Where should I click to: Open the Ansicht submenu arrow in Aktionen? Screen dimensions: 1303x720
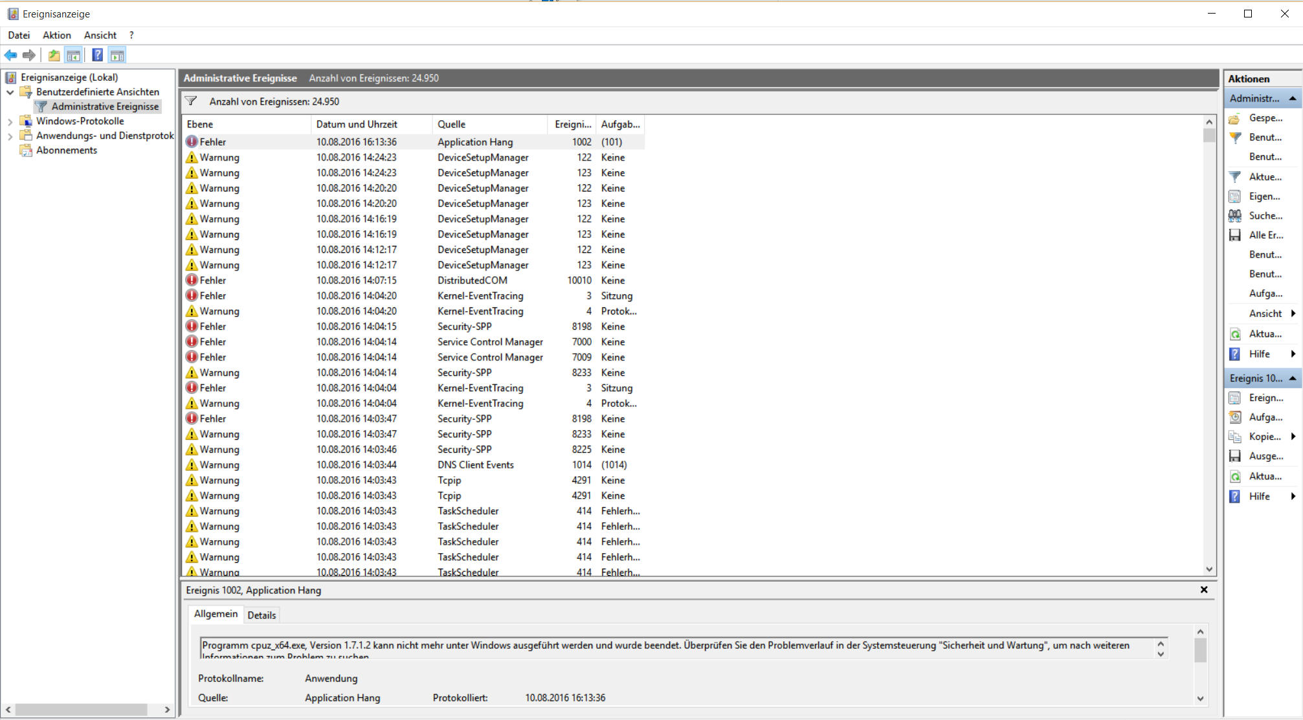tap(1293, 313)
